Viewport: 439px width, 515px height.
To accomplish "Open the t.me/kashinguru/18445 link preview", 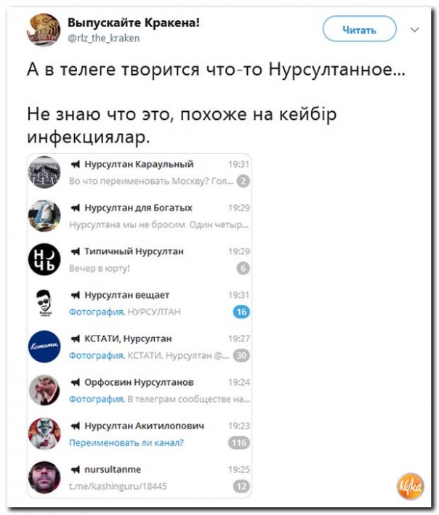I will pos(118,486).
